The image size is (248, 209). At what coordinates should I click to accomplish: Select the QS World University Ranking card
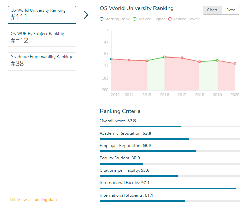(x=42, y=15)
